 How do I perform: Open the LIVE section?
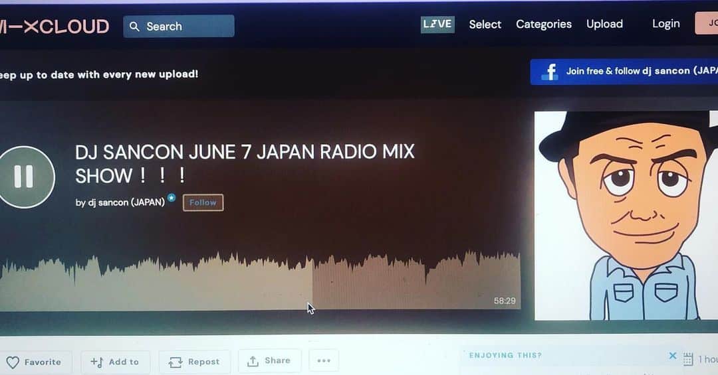[x=437, y=25]
